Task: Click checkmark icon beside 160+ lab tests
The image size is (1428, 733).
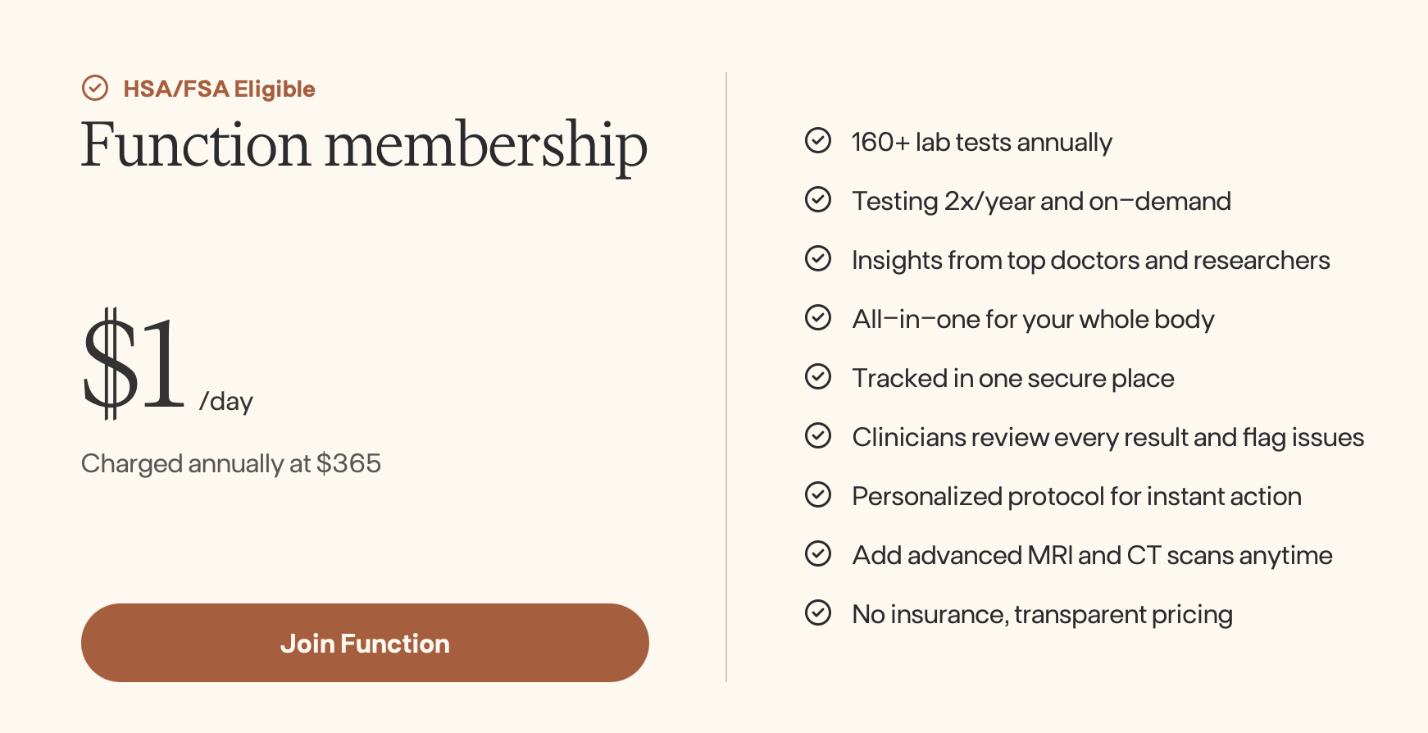Action: [817, 141]
